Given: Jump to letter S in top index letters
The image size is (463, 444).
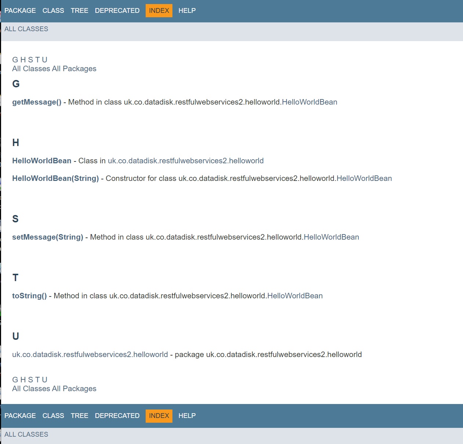Looking at the screenshot, I should pos(30,60).
